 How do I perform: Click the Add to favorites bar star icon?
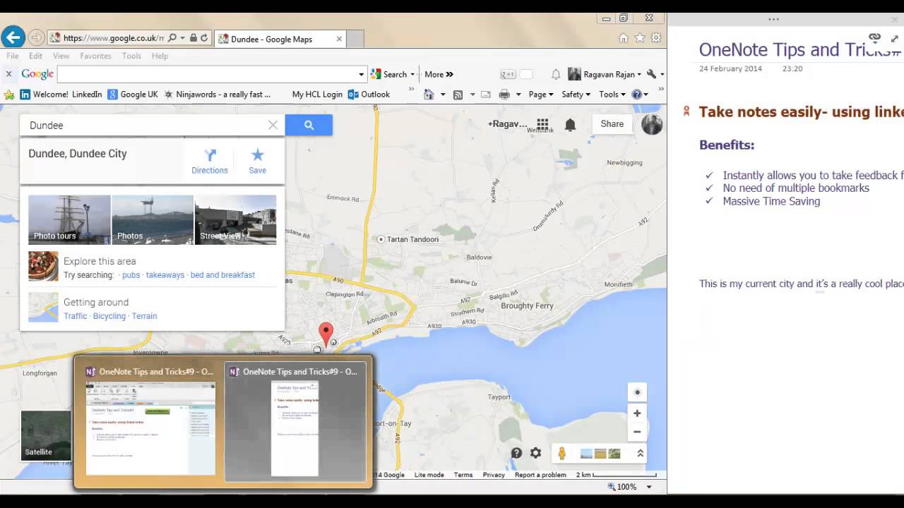tap(9, 94)
